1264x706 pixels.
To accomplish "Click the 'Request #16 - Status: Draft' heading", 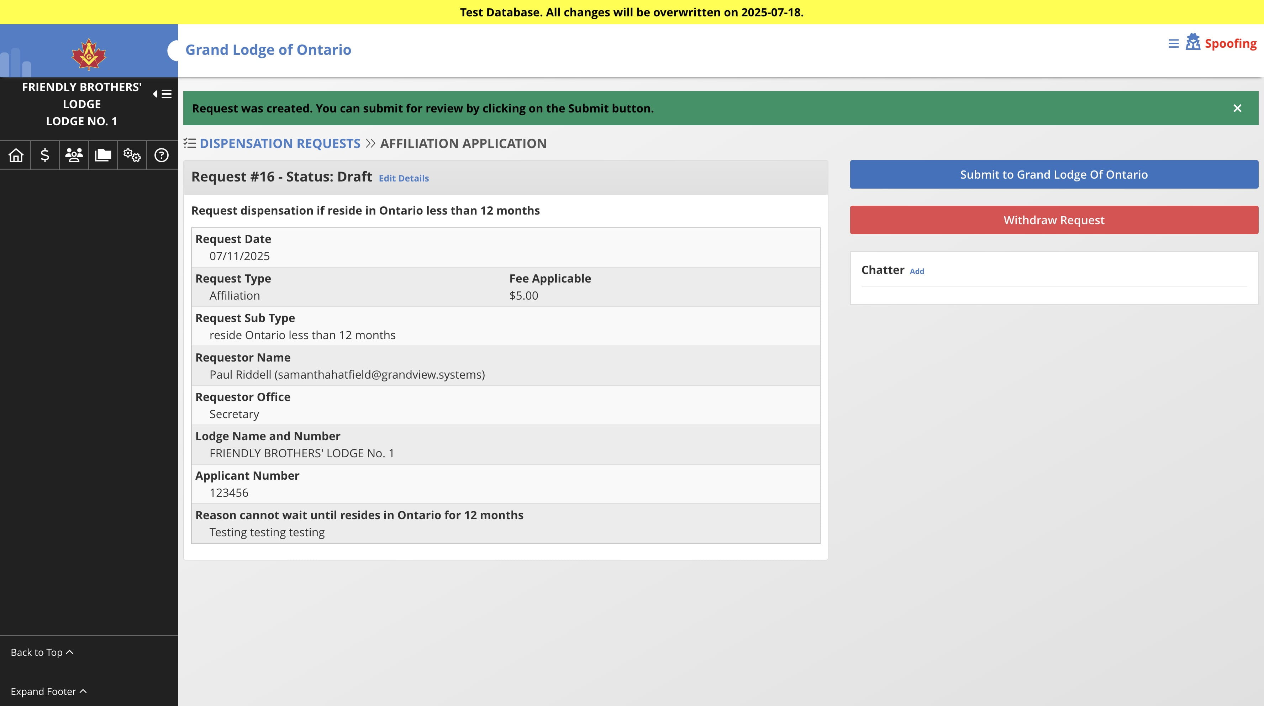I will click(x=281, y=176).
